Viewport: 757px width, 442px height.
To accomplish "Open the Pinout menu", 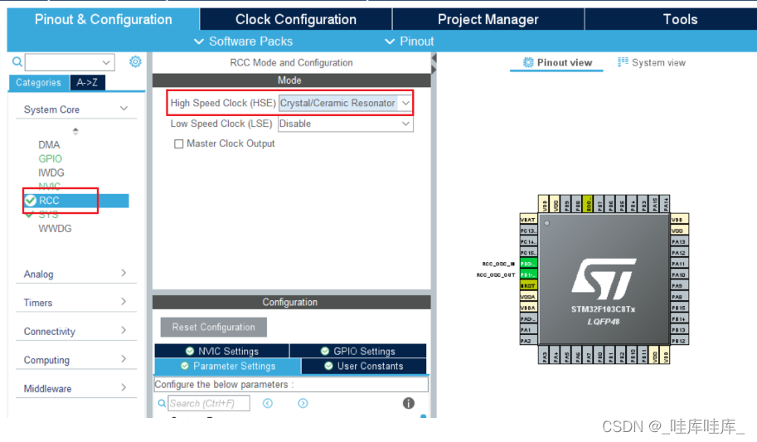I will tap(410, 41).
